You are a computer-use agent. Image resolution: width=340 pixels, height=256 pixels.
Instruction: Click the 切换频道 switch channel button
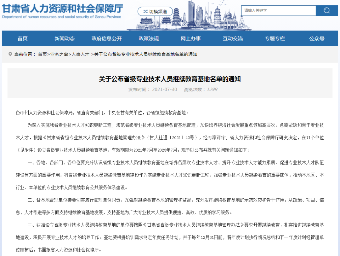pyautogui.click(x=155, y=12)
